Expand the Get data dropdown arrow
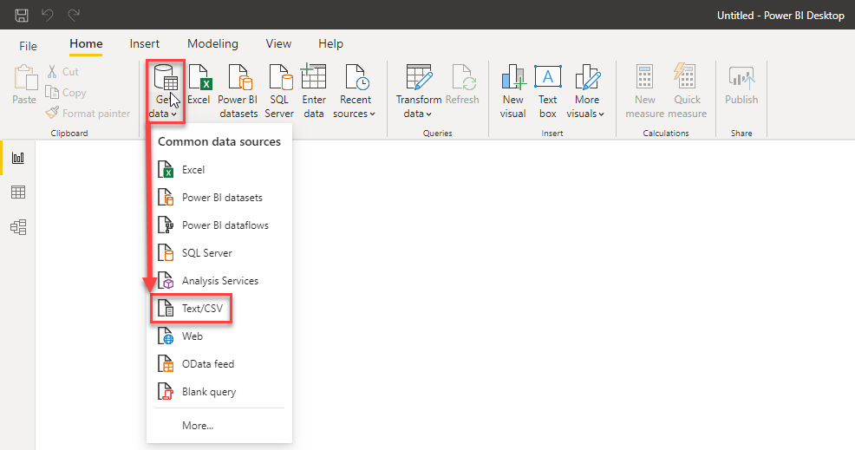Screen dimensions: 855x450 (173, 114)
